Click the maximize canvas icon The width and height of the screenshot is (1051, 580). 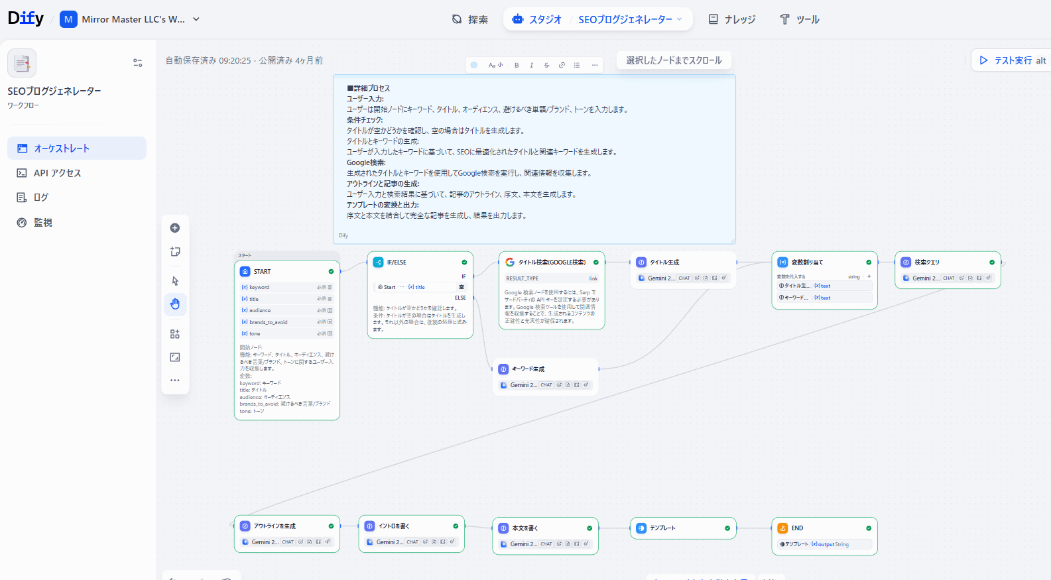[x=175, y=357]
